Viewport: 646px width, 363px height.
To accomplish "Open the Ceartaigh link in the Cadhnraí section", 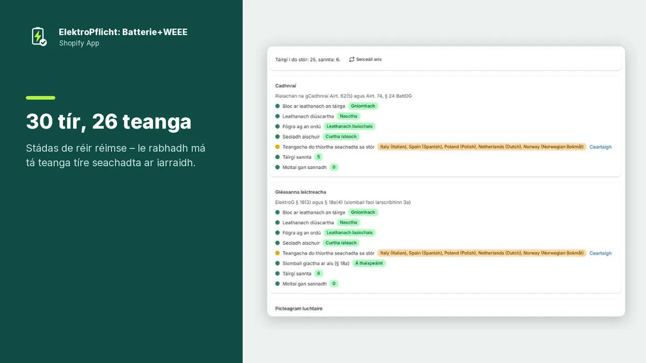I will click(600, 147).
